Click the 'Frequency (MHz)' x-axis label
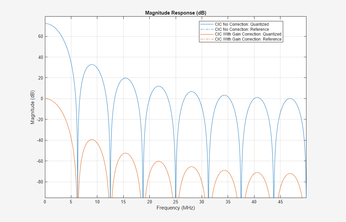The width and height of the screenshot is (346, 222). pyautogui.click(x=175, y=208)
